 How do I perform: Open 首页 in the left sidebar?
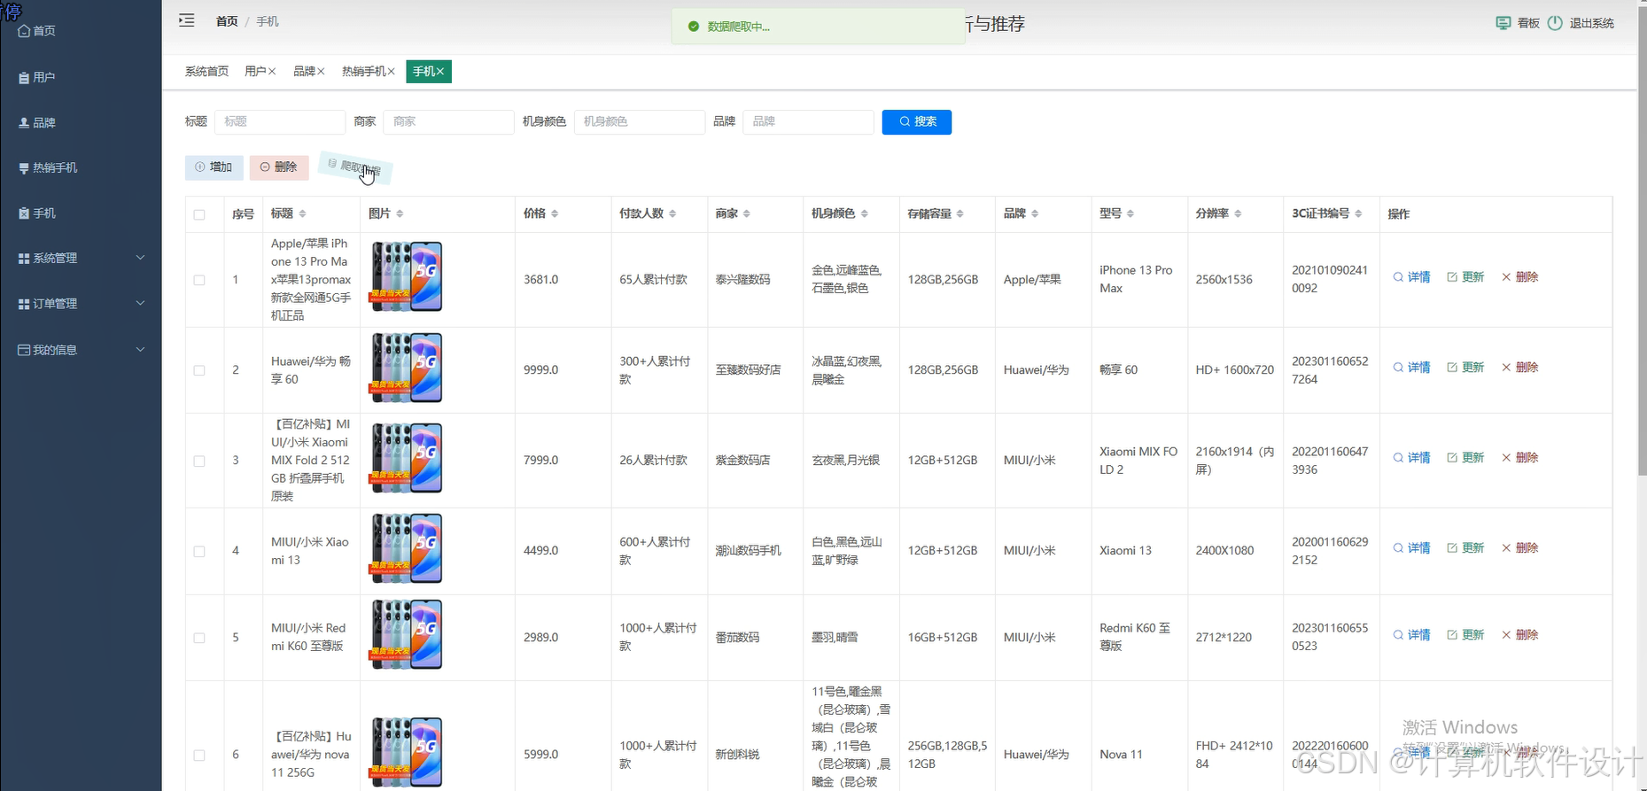[x=81, y=31]
